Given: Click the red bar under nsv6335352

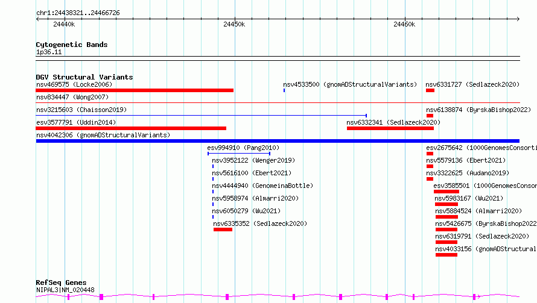Looking at the screenshot, I should tap(223, 230).
